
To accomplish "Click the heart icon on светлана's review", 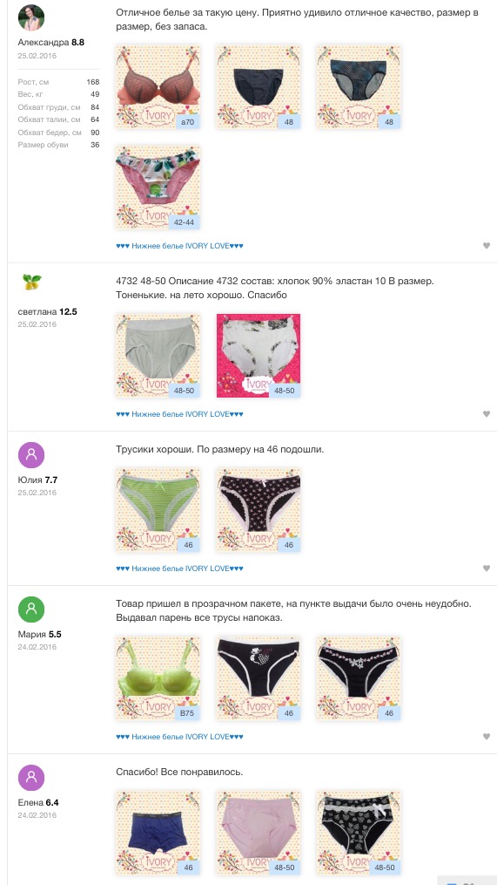I will point(487,413).
